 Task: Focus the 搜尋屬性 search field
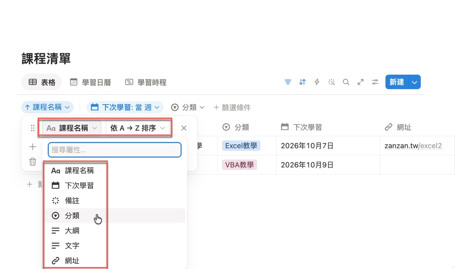pos(115,150)
